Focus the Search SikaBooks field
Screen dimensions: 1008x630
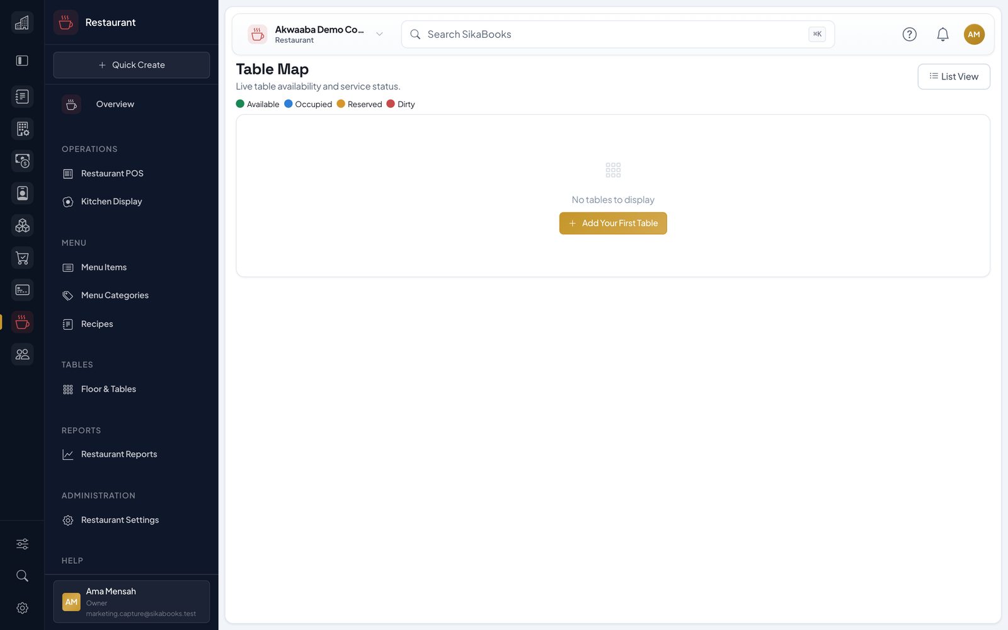(618, 35)
